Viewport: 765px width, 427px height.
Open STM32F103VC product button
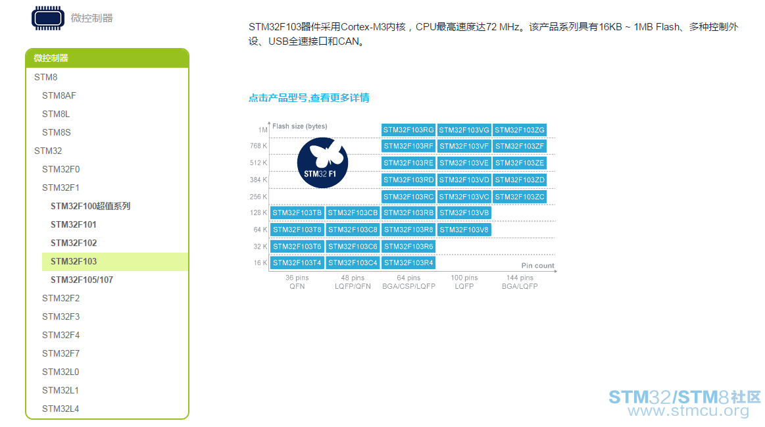pyautogui.click(x=464, y=197)
